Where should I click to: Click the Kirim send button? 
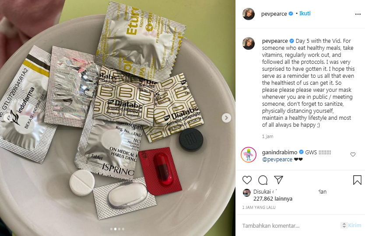click(354, 226)
